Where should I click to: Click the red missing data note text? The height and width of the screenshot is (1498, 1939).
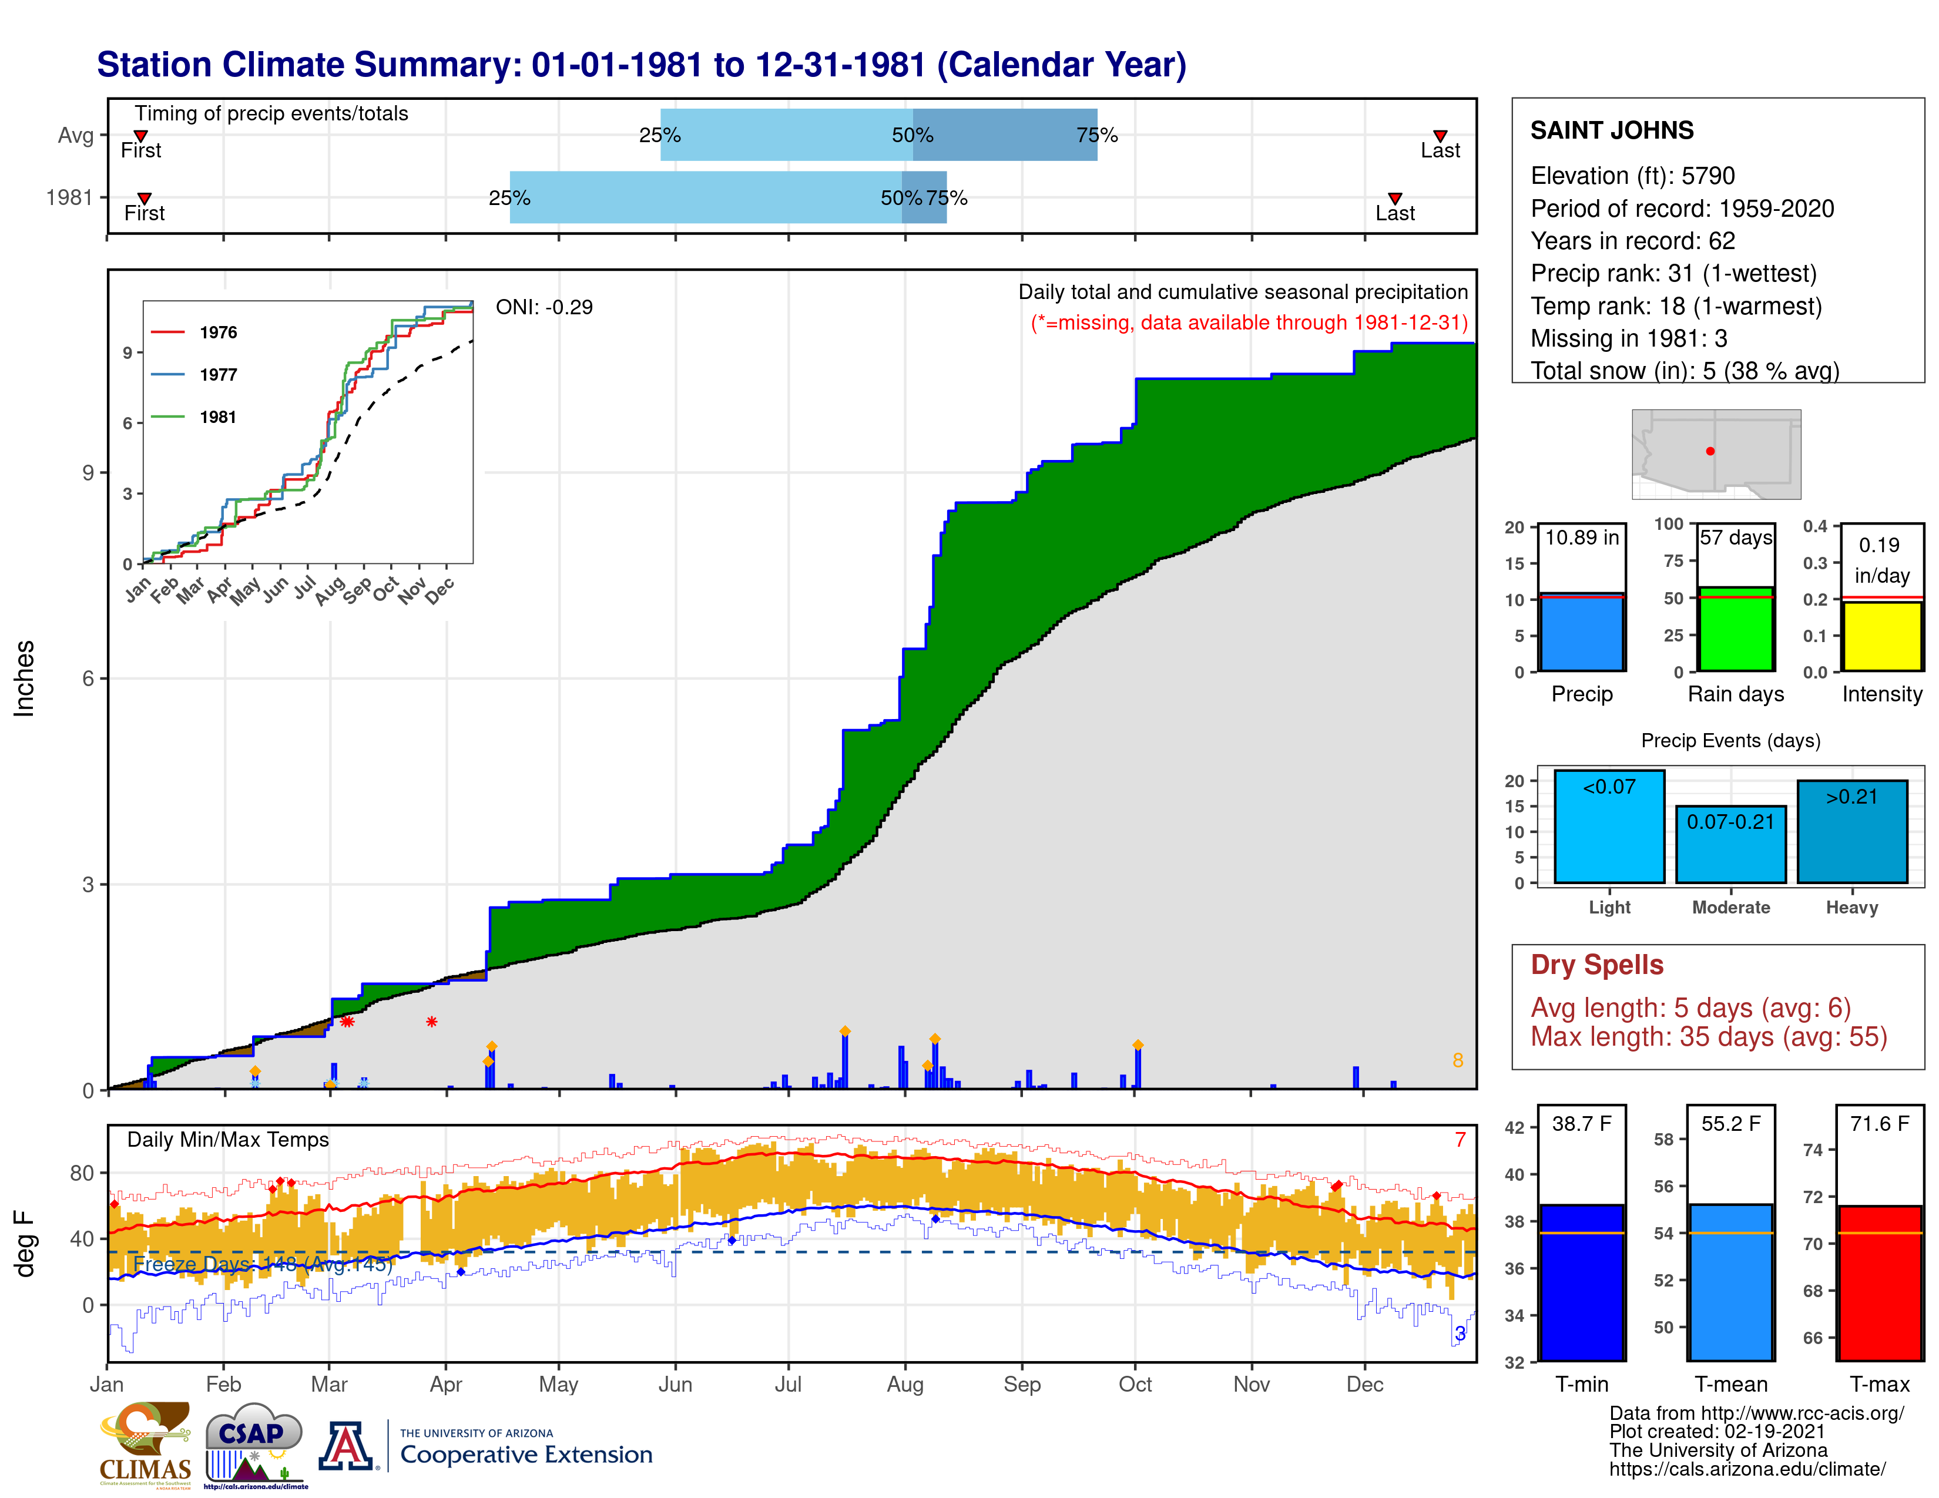point(1249,322)
